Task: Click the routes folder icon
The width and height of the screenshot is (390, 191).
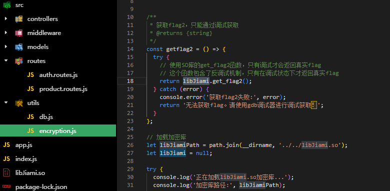Action: coord(19,60)
